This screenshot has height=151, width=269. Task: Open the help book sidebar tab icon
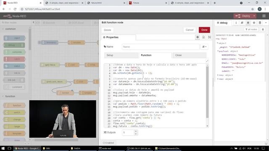pos(242,23)
